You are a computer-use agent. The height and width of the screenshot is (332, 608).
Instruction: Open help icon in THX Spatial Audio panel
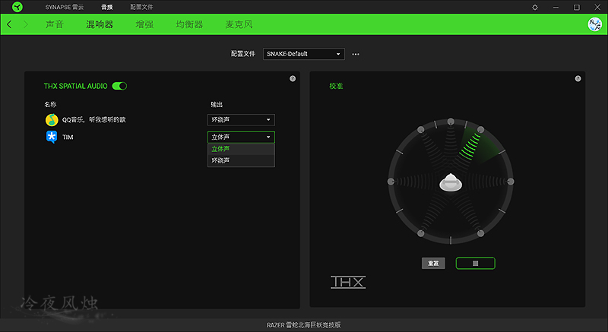[293, 79]
